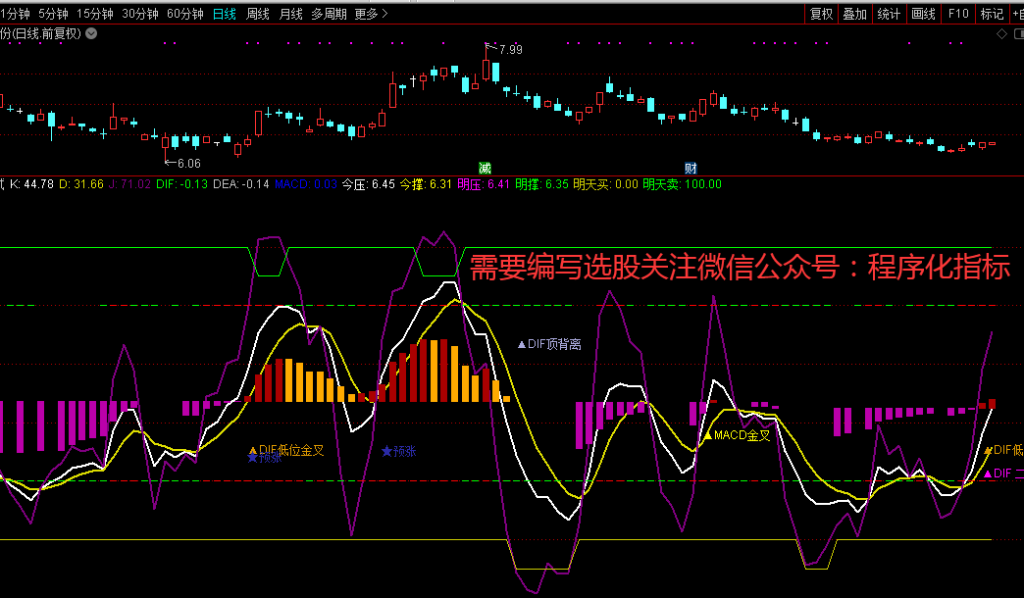Image resolution: width=1024 pixels, height=598 pixels.
Task: Click the green 减 event marker
Action: coord(485,168)
